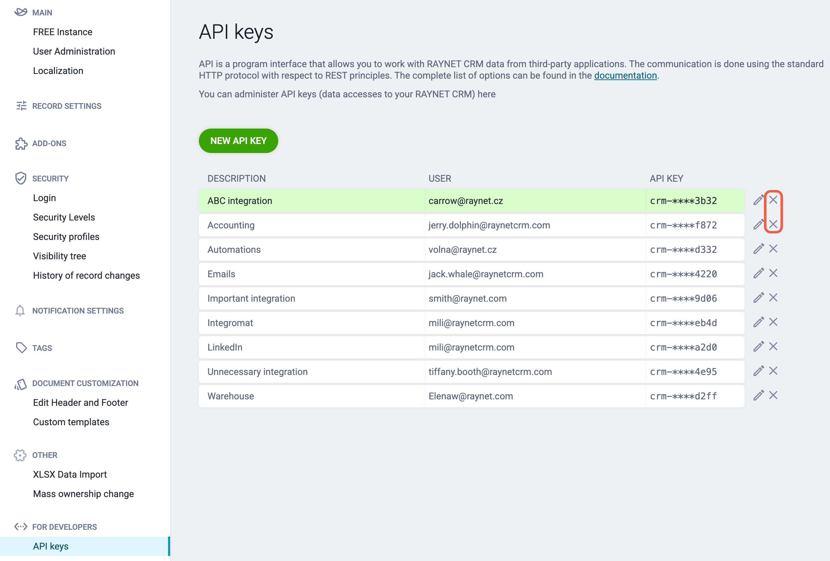
Task: Create a new API key
Action: (x=238, y=141)
